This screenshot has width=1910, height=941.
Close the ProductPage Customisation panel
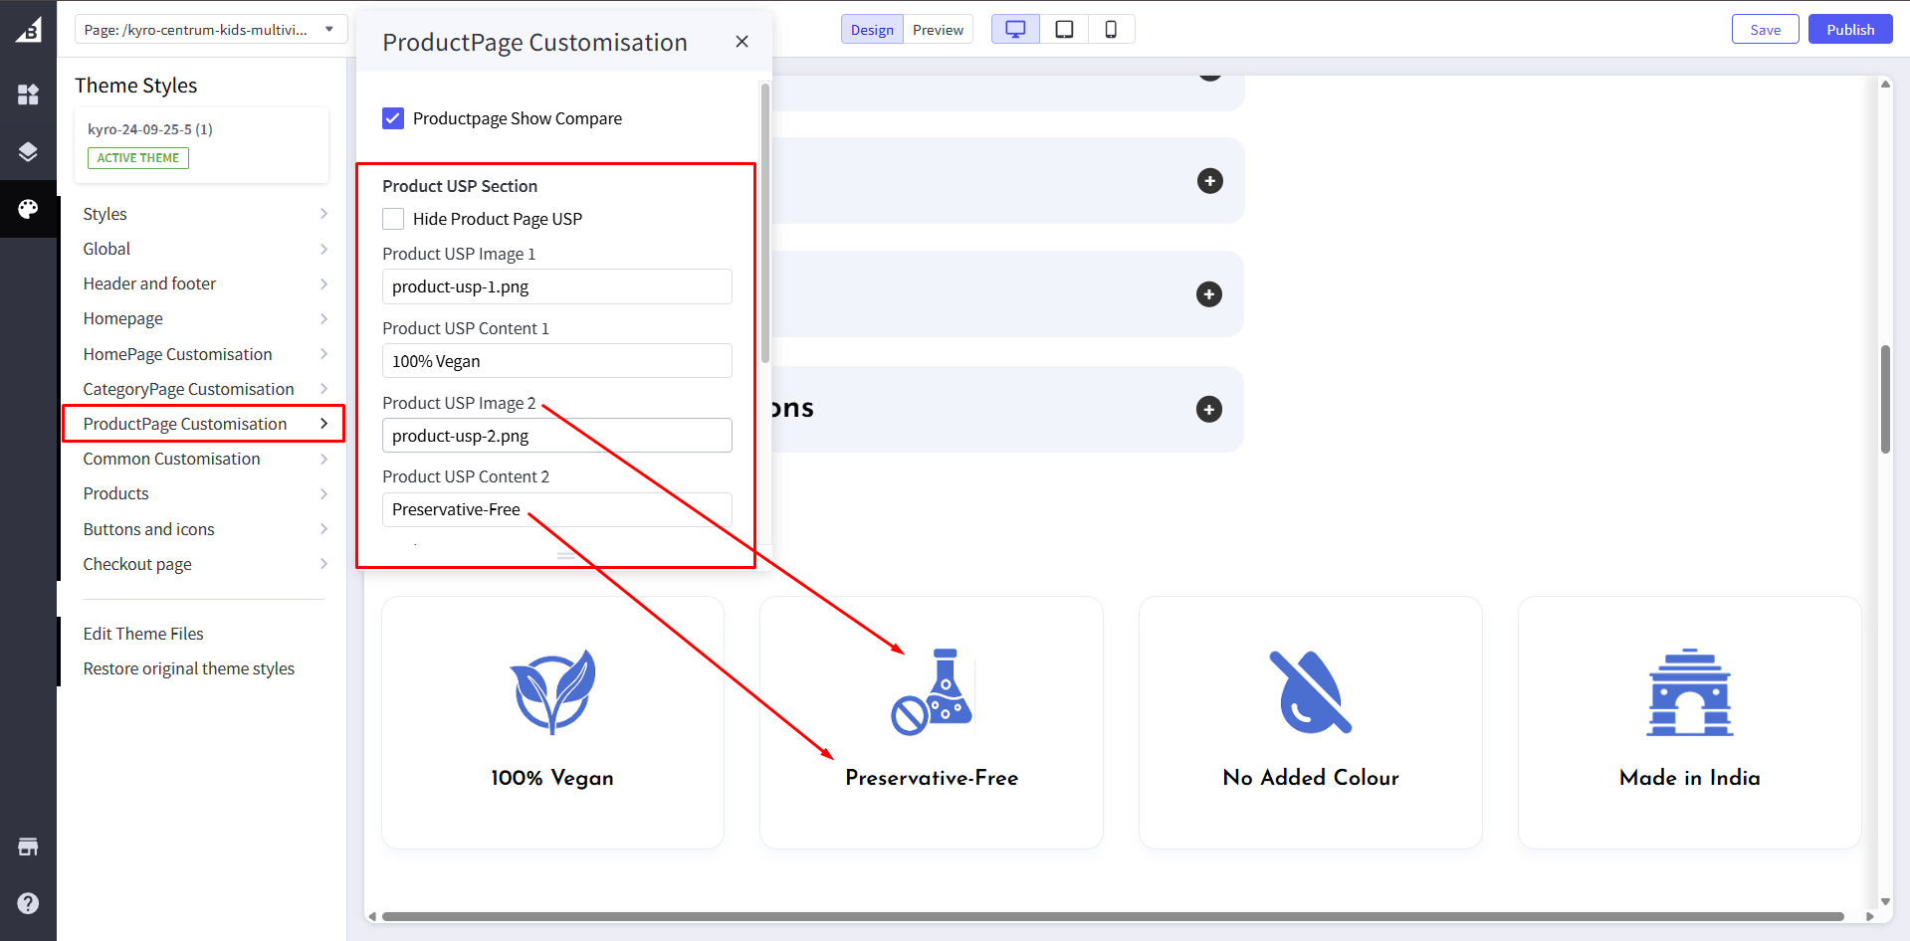(742, 42)
